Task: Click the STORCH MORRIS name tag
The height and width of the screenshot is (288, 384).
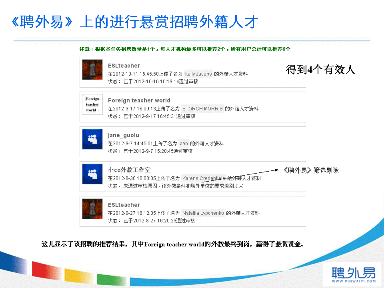Action: [202, 109]
